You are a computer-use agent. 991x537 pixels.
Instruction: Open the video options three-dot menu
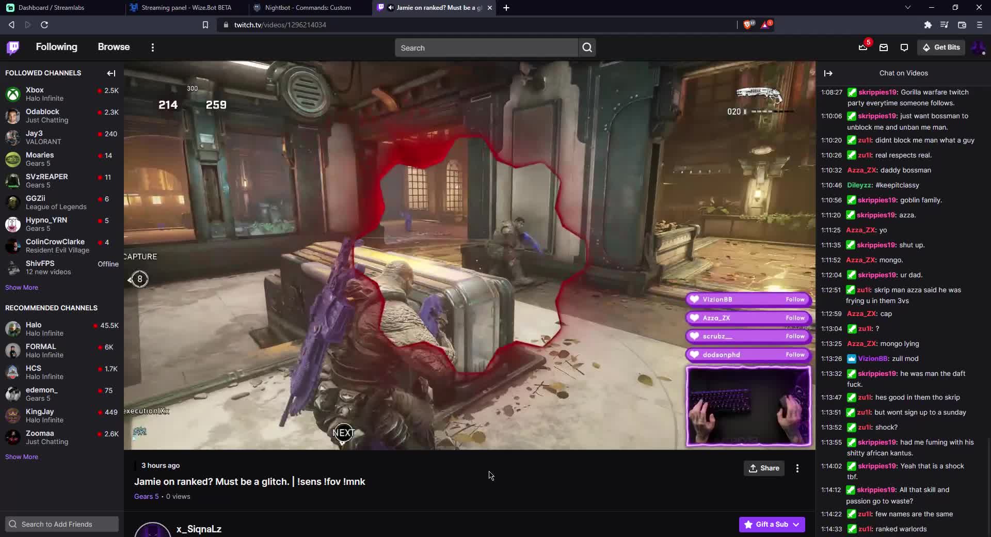(797, 468)
